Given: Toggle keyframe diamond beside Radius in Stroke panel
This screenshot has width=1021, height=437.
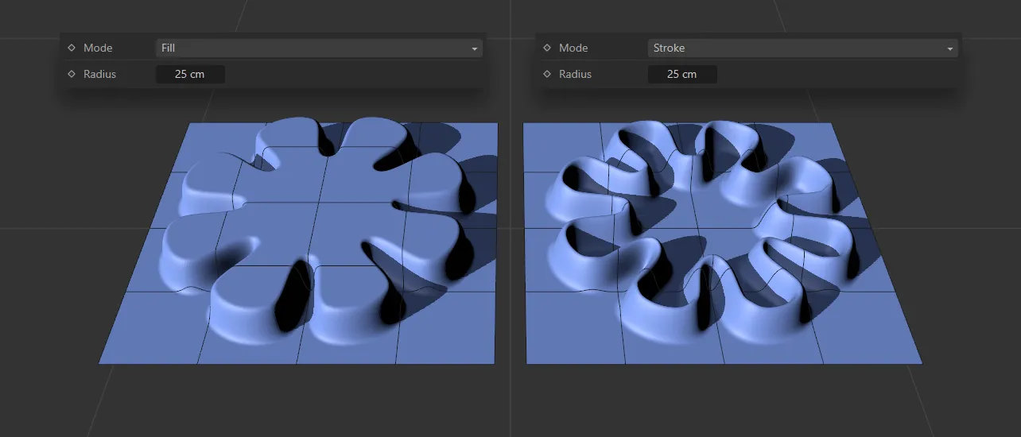Looking at the screenshot, I should click(547, 74).
